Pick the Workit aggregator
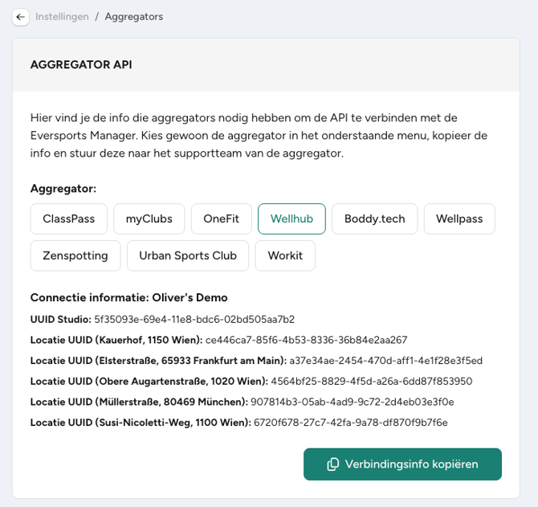This screenshot has height=507, width=538. [x=285, y=256]
